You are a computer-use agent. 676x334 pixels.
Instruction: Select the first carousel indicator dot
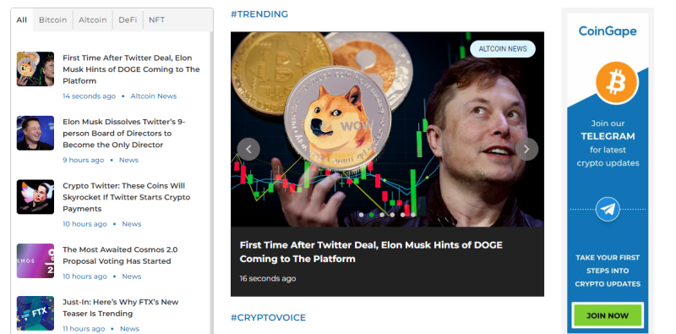[362, 215]
